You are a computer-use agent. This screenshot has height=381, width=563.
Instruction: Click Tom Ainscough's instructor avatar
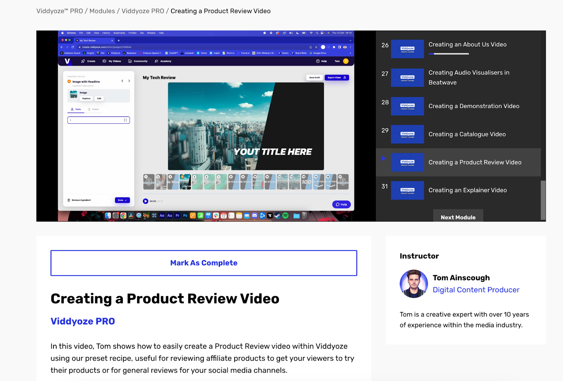(414, 284)
